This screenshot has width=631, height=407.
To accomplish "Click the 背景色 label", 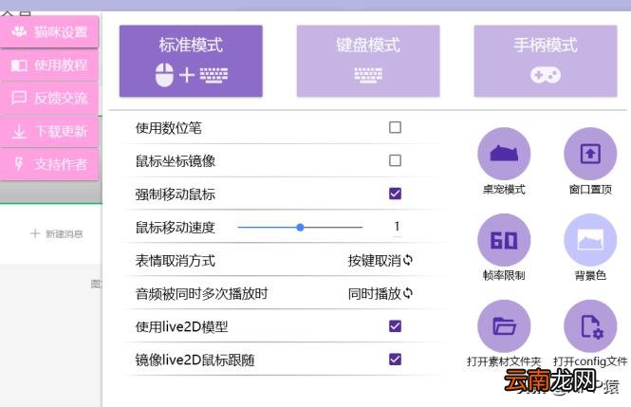I will click(x=590, y=275).
